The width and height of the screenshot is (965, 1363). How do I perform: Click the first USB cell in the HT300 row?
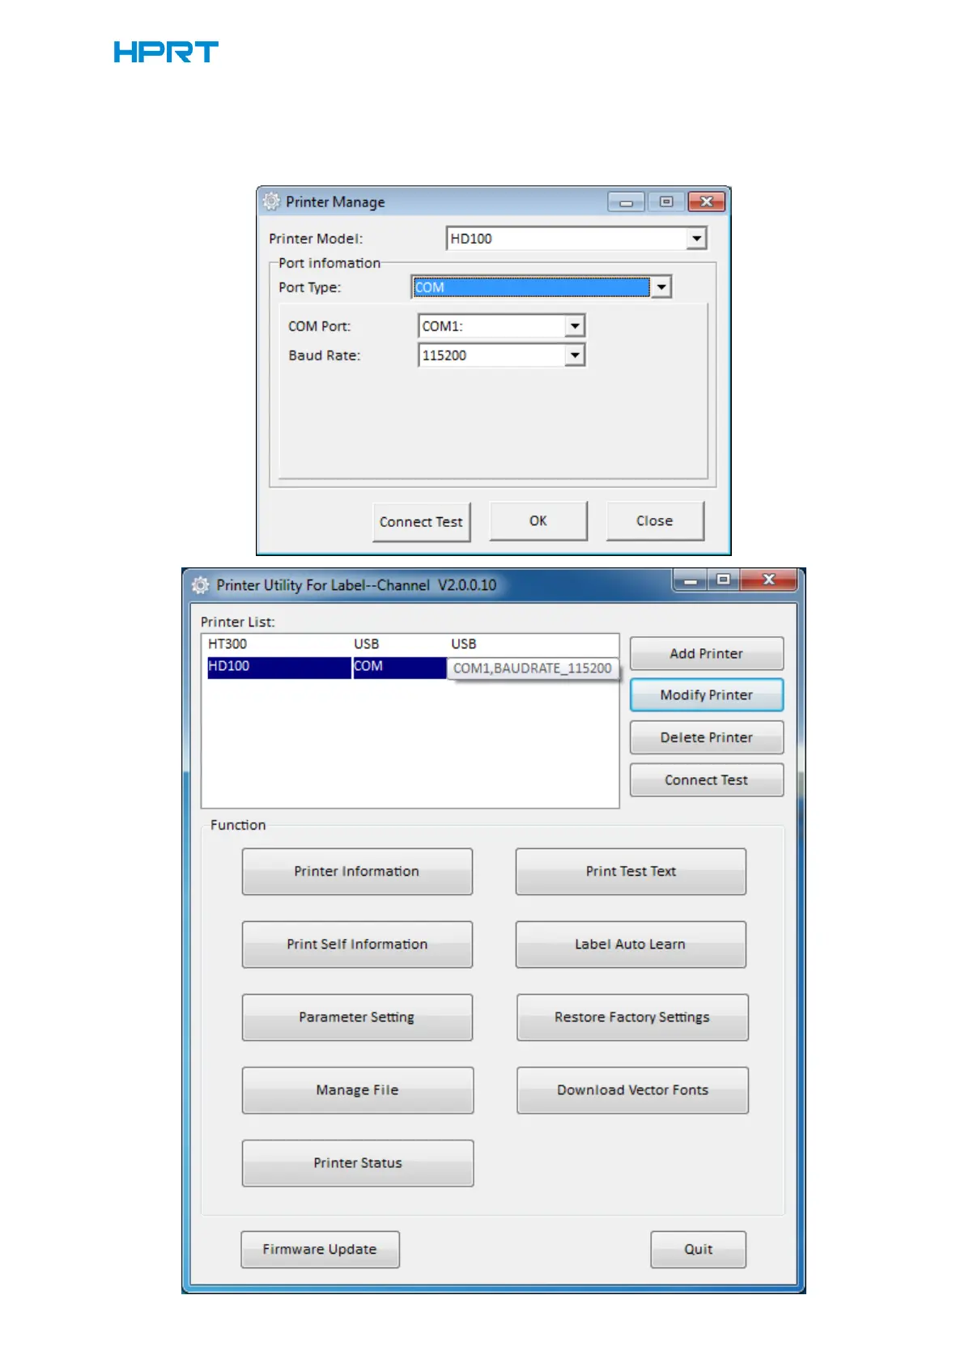(367, 643)
